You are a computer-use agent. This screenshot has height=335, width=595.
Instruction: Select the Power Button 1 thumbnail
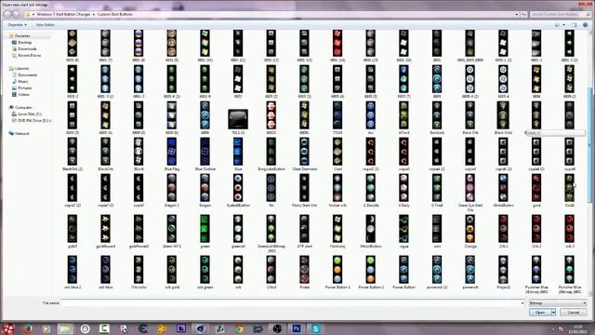(337, 270)
